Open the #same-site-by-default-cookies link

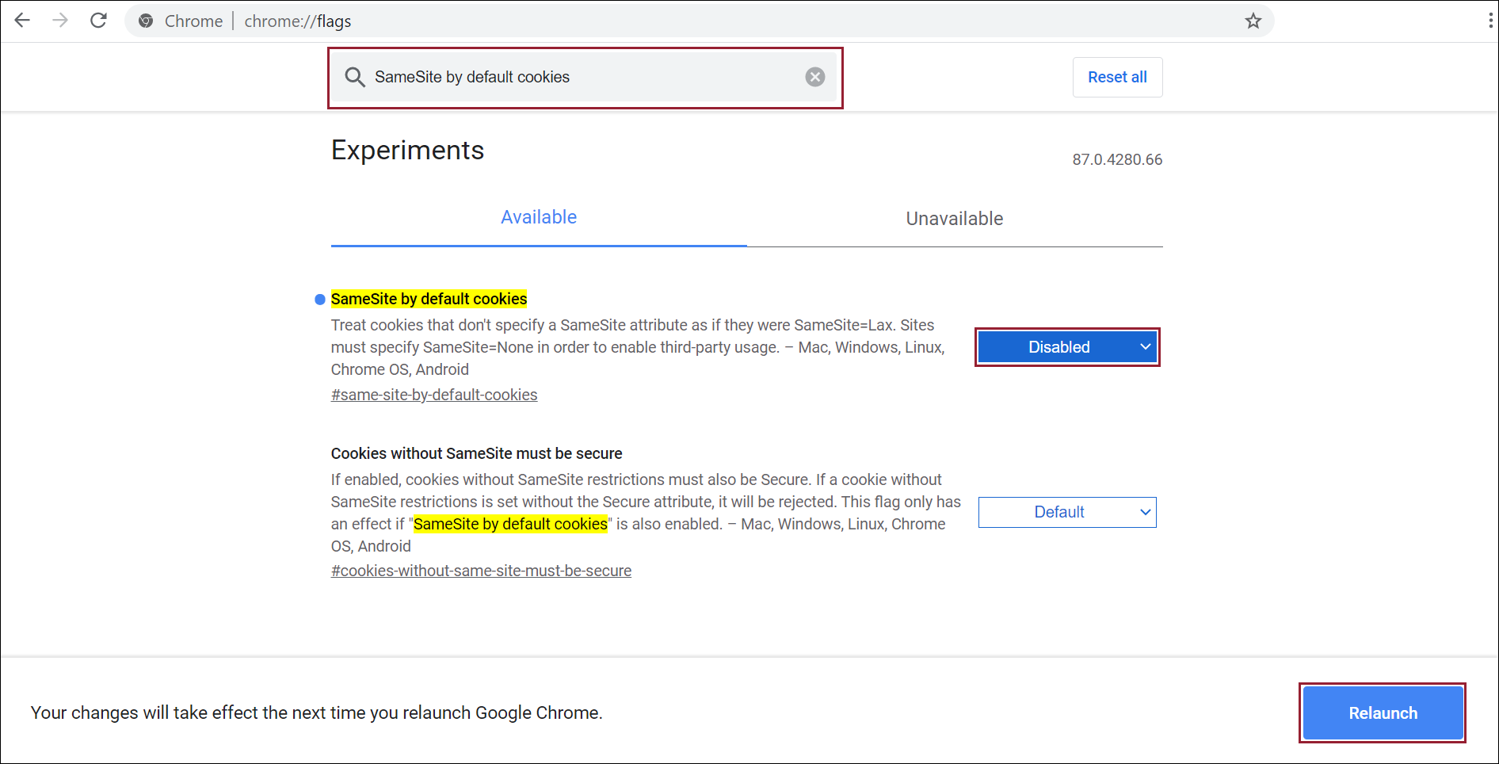434,395
